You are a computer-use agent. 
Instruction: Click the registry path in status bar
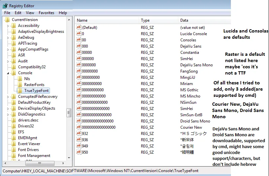(x=101, y=171)
